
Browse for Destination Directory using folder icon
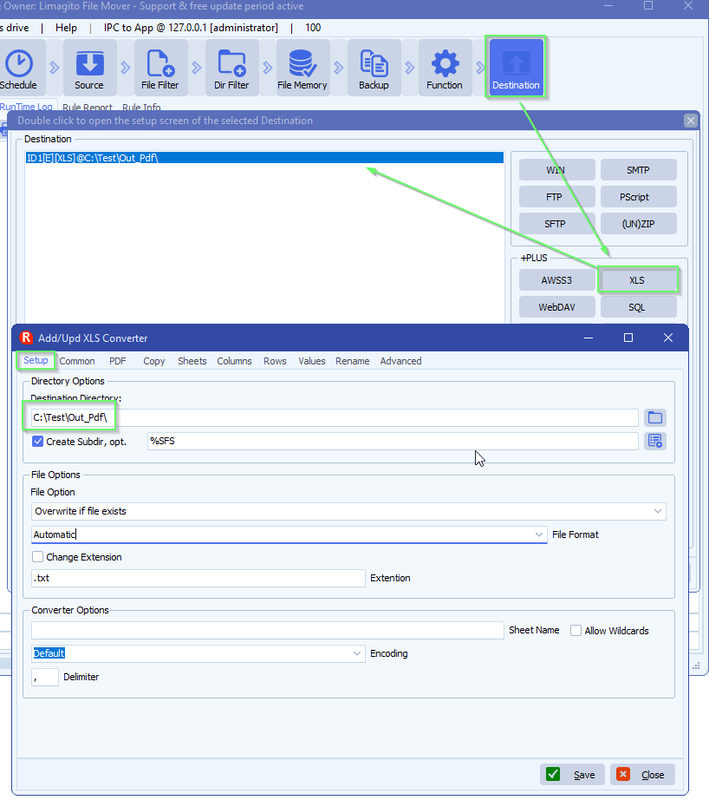(654, 417)
